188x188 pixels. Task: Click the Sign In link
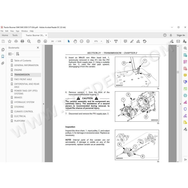(181, 35)
